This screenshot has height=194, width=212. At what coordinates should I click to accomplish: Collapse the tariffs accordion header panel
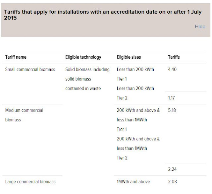click(106, 20)
